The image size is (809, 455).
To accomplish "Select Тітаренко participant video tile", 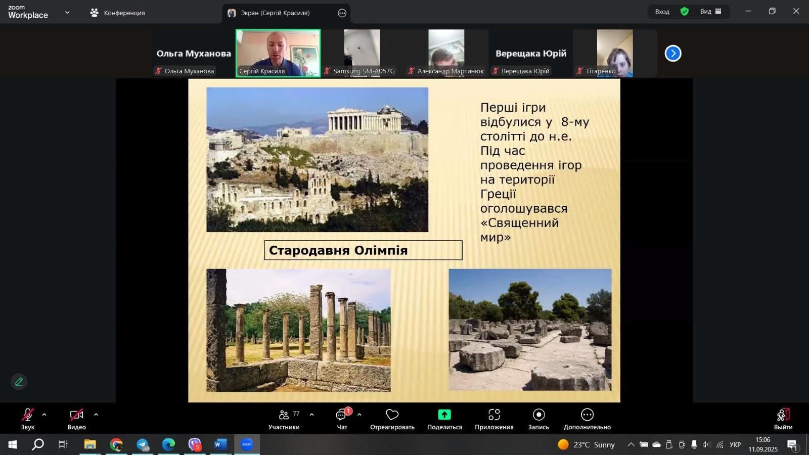I will tap(615, 53).
